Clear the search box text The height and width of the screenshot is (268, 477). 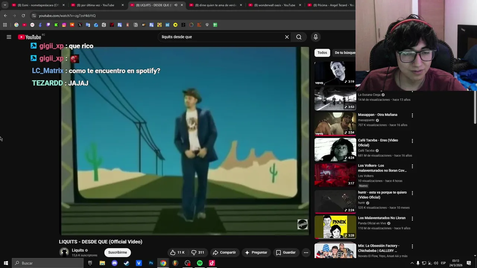pos(287,37)
